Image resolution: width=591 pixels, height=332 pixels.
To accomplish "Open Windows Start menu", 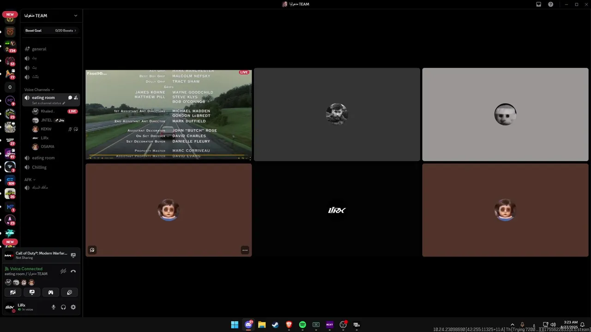I will click(235, 325).
